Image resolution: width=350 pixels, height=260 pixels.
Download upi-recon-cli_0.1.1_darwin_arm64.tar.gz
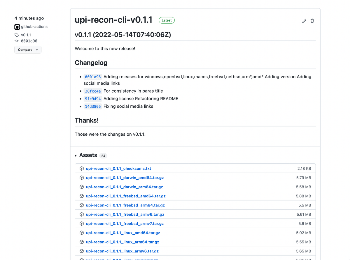point(124,187)
